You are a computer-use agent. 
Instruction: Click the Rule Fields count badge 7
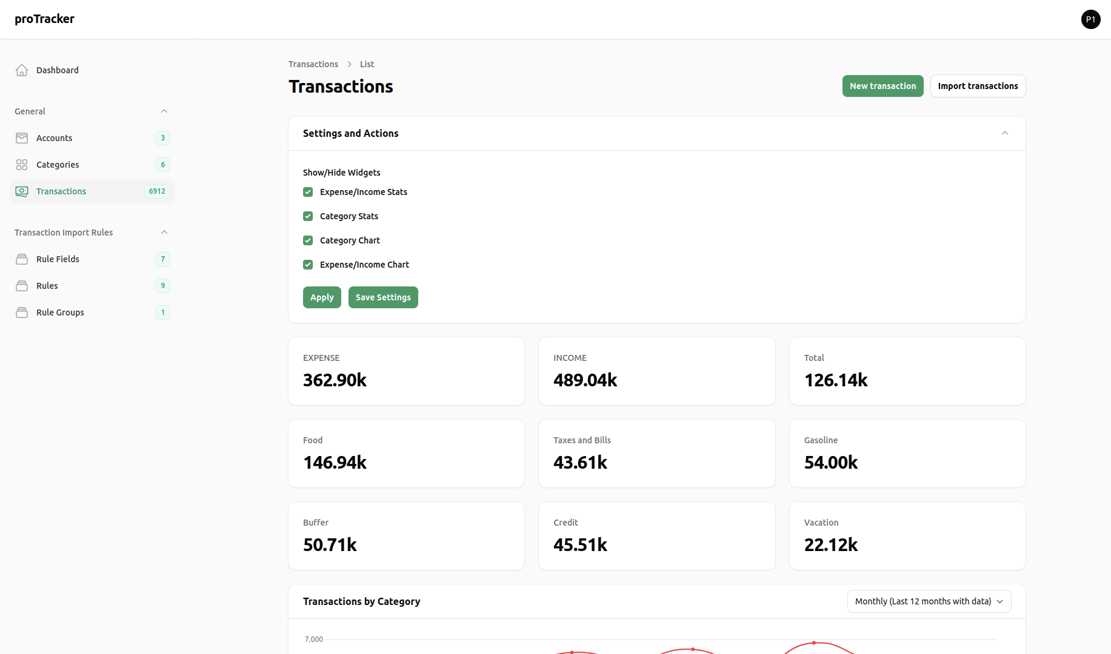click(162, 259)
